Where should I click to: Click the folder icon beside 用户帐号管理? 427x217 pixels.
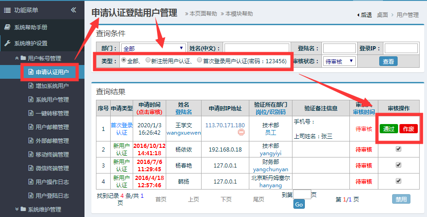(x=23, y=58)
